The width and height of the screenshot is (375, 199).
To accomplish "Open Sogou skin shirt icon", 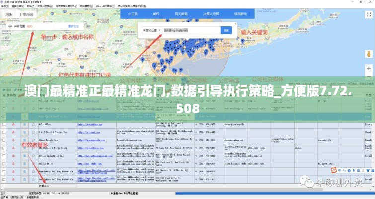I will 368,170.
